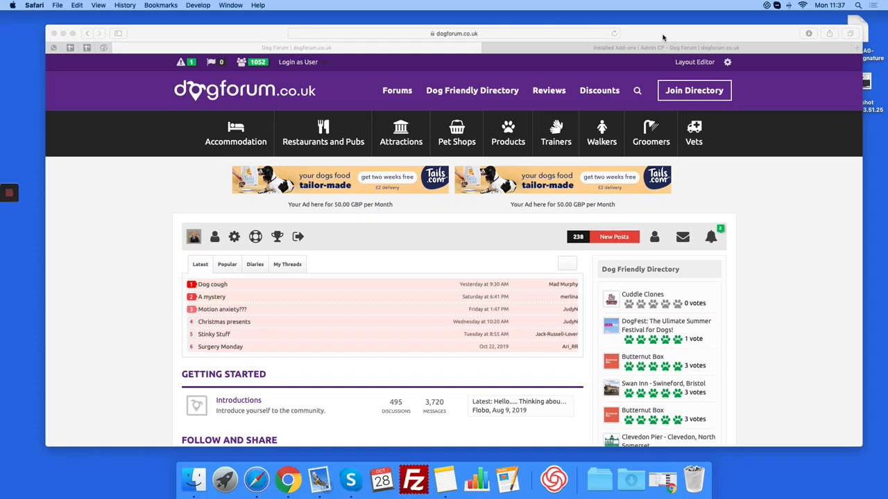Image resolution: width=888 pixels, height=499 pixels.
Task: Switch to the Latest tab
Action: pos(200,264)
